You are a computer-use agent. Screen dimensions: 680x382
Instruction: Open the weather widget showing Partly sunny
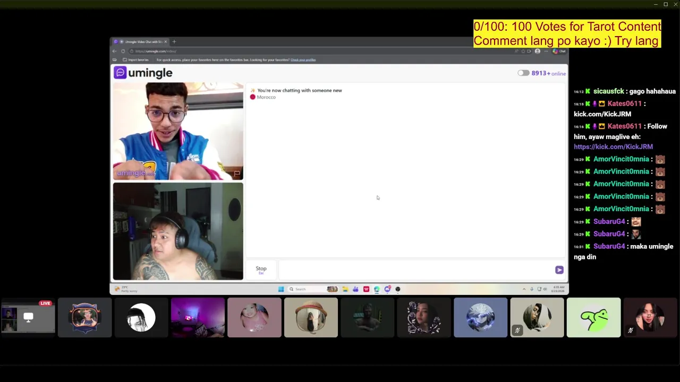tap(125, 289)
